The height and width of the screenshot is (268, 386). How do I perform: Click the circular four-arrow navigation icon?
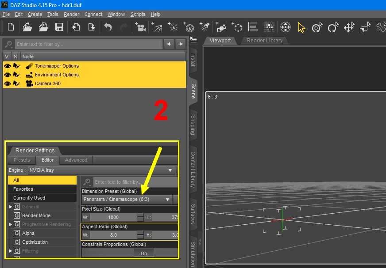[x=286, y=27]
